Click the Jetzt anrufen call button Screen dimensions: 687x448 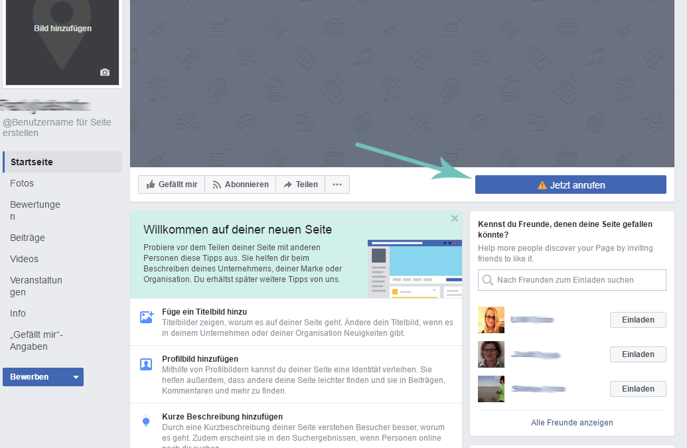pos(570,185)
